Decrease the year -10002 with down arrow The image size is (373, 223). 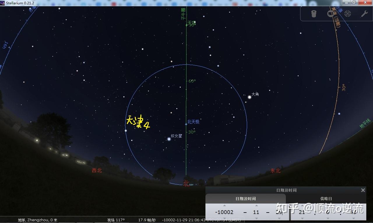pyautogui.click(x=224, y=218)
